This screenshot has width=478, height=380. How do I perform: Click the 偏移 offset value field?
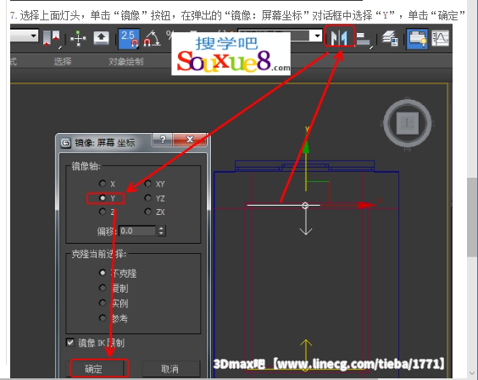pyautogui.click(x=137, y=231)
